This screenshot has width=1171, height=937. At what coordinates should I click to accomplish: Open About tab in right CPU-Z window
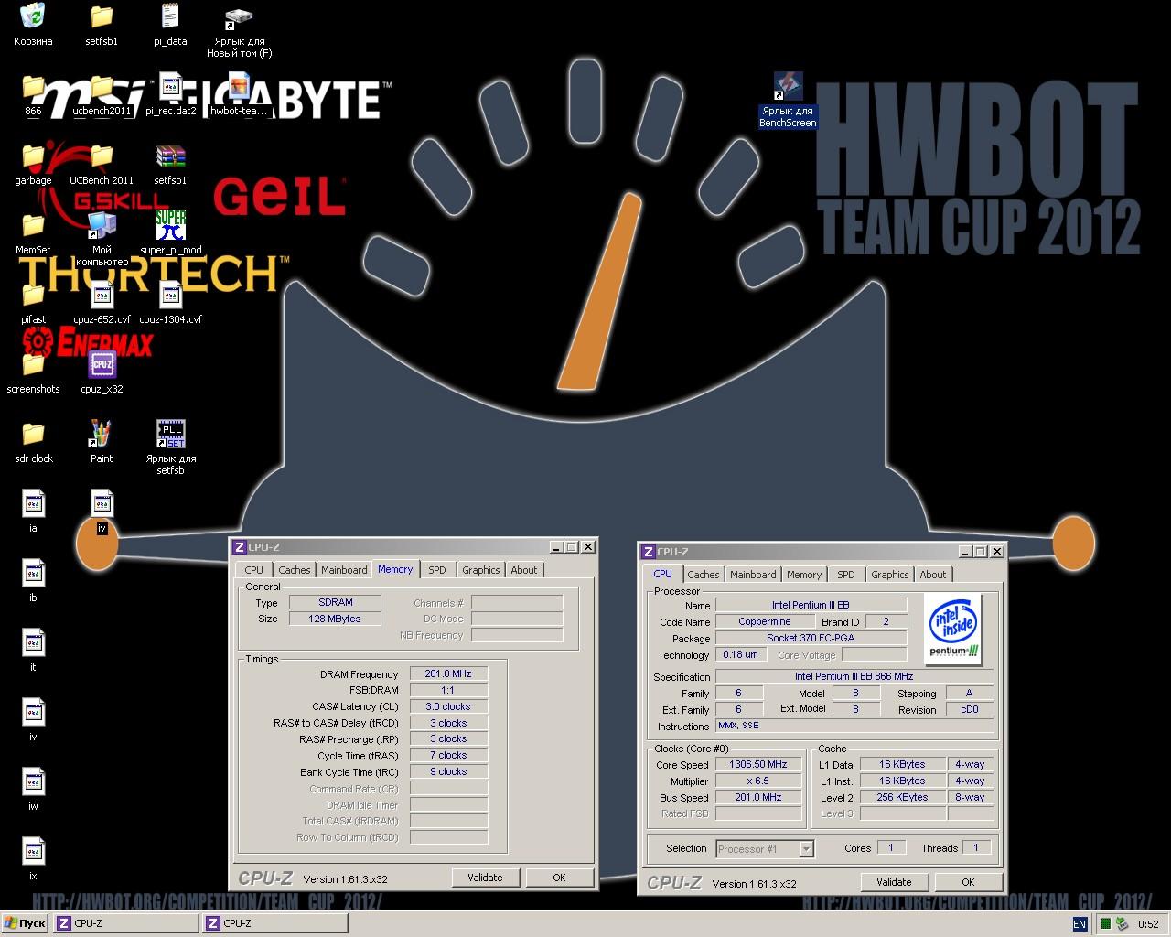point(933,575)
